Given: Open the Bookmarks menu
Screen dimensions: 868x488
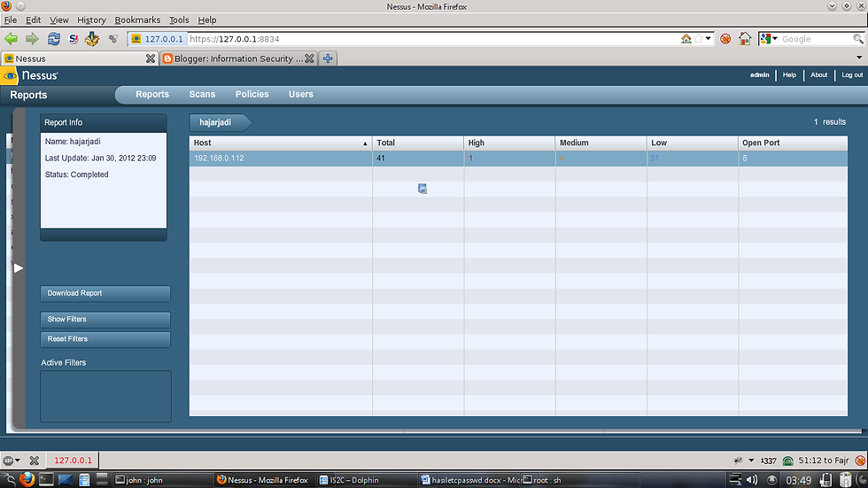Looking at the screenshot, I should pos(137,19).
